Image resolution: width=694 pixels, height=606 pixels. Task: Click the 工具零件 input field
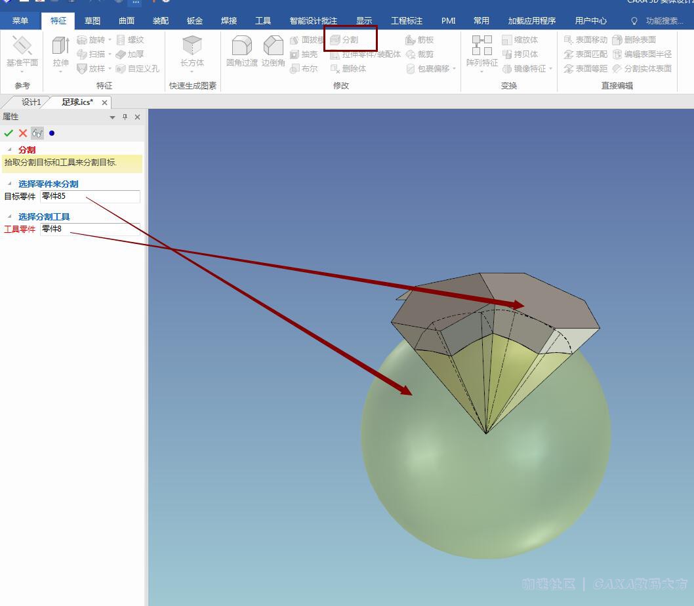(91, 229)
